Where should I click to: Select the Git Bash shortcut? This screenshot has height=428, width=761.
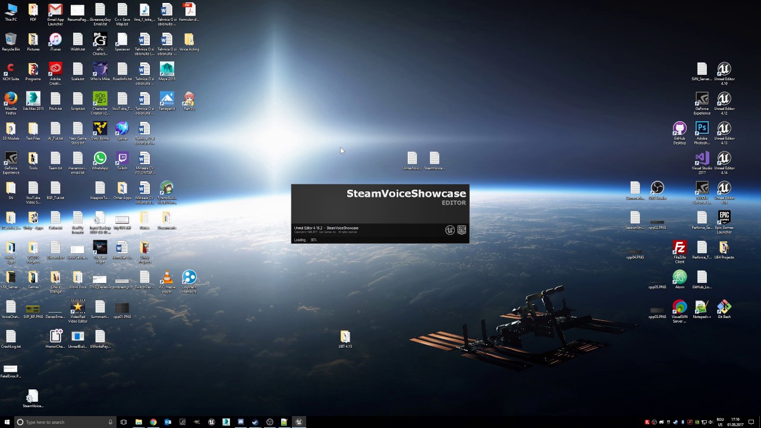(724, 310)
